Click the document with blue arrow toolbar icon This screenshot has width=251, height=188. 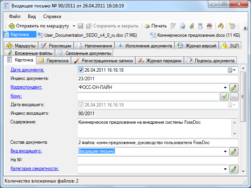182,26
